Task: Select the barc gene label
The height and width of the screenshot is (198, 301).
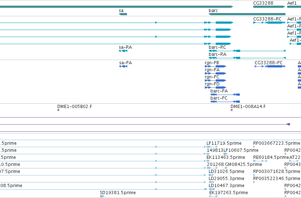Action: click(213, 11)
